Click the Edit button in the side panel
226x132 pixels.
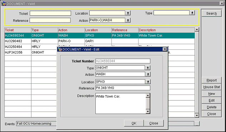(x=211, y=101)
